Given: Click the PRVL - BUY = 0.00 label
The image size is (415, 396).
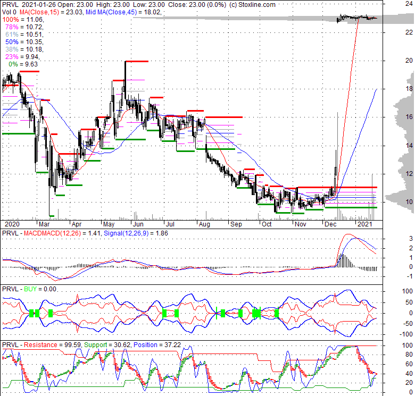Looking at the screenshot, I should [29, 289].
